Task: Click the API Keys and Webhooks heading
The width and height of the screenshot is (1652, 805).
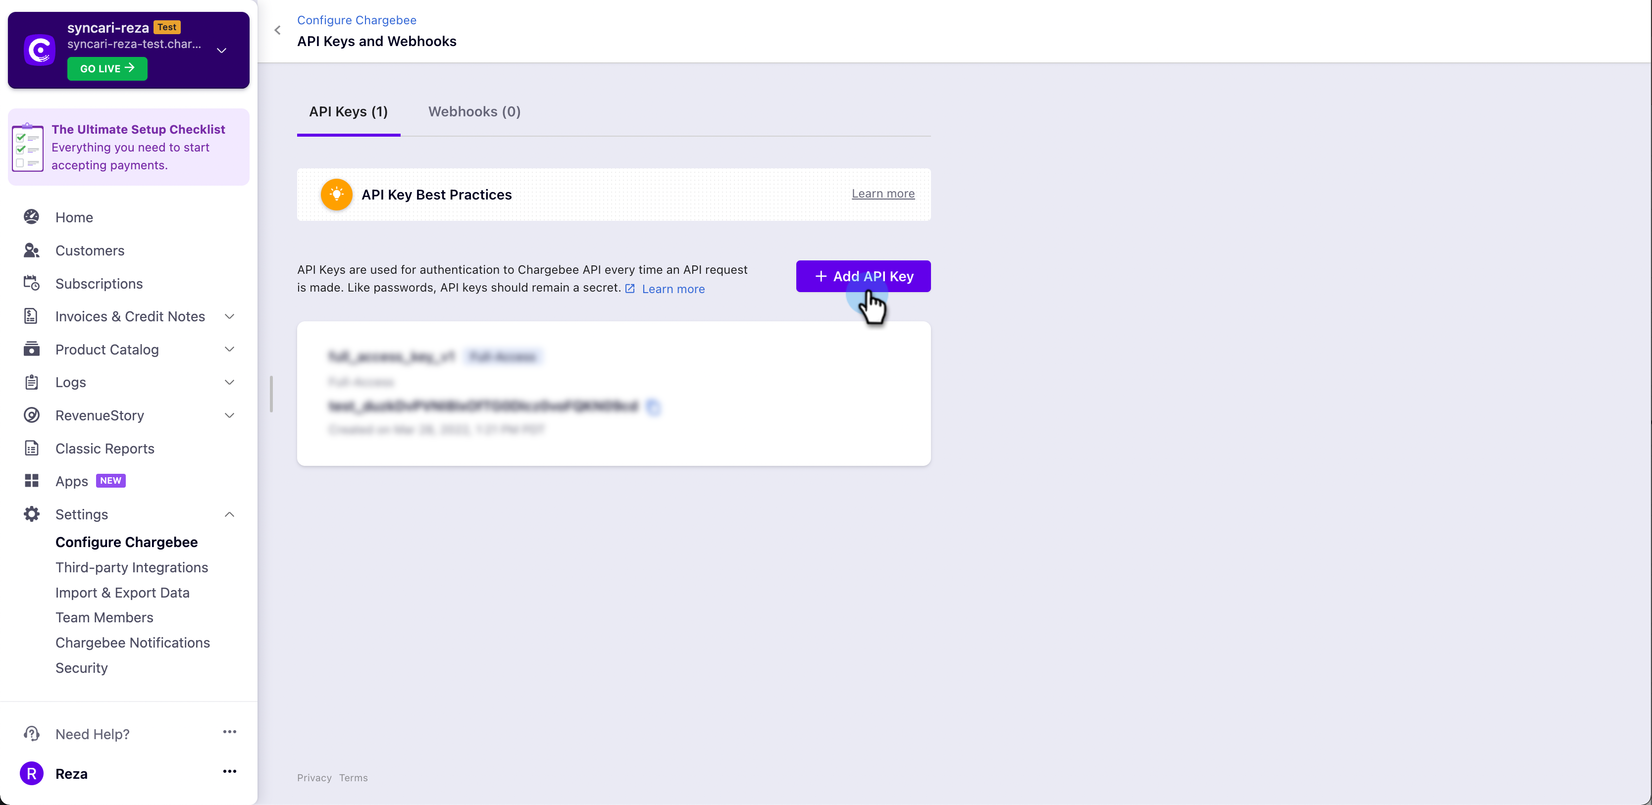Action: point(376,41)
